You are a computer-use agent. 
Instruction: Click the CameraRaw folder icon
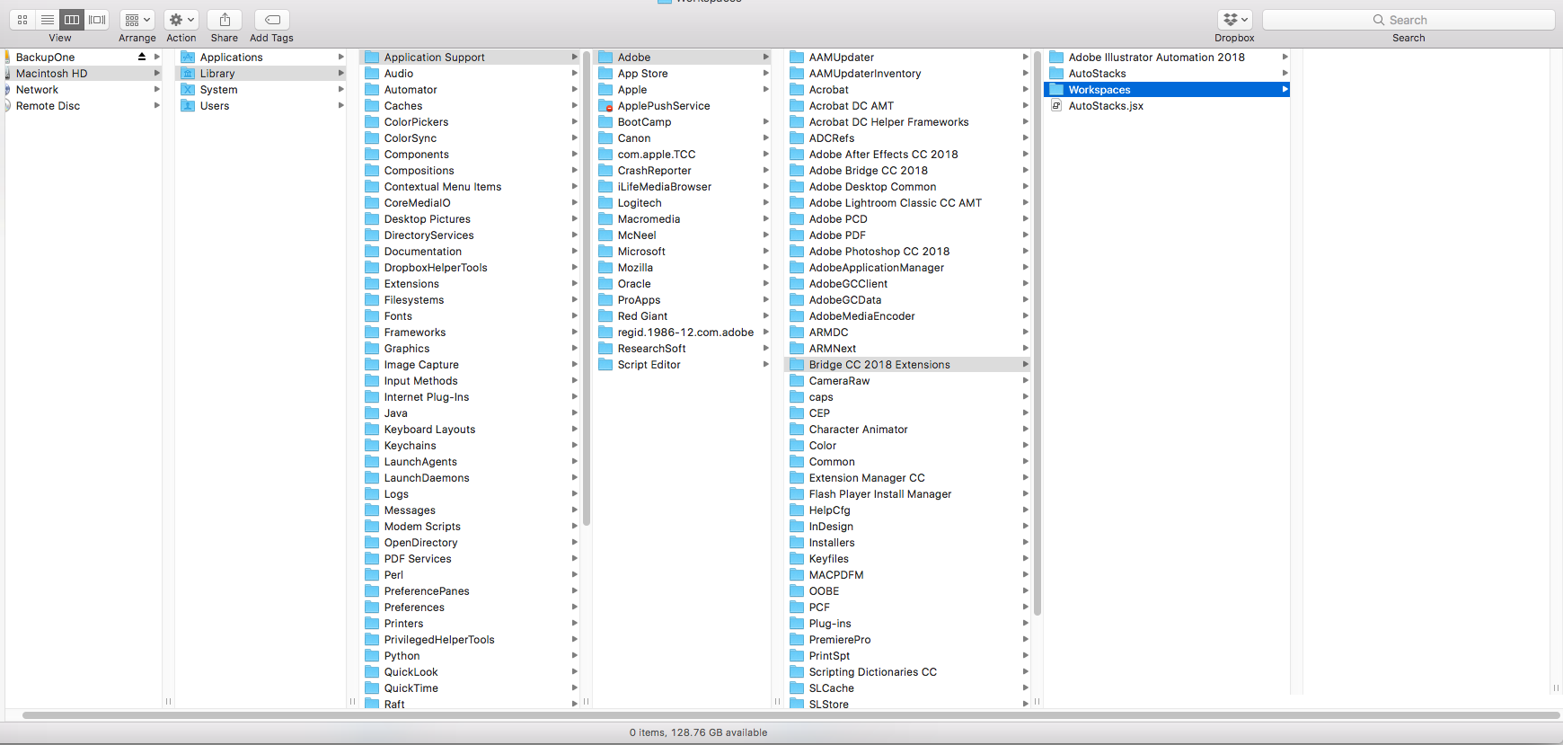coord(797,381)
